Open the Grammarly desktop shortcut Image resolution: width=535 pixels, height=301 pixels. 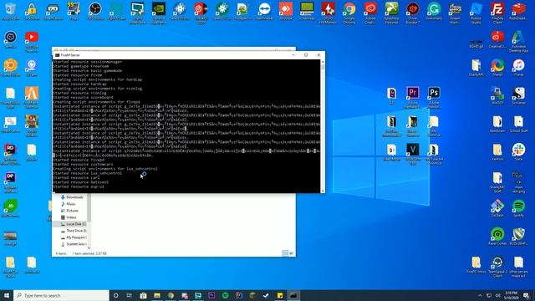click(x=434, y=11)
